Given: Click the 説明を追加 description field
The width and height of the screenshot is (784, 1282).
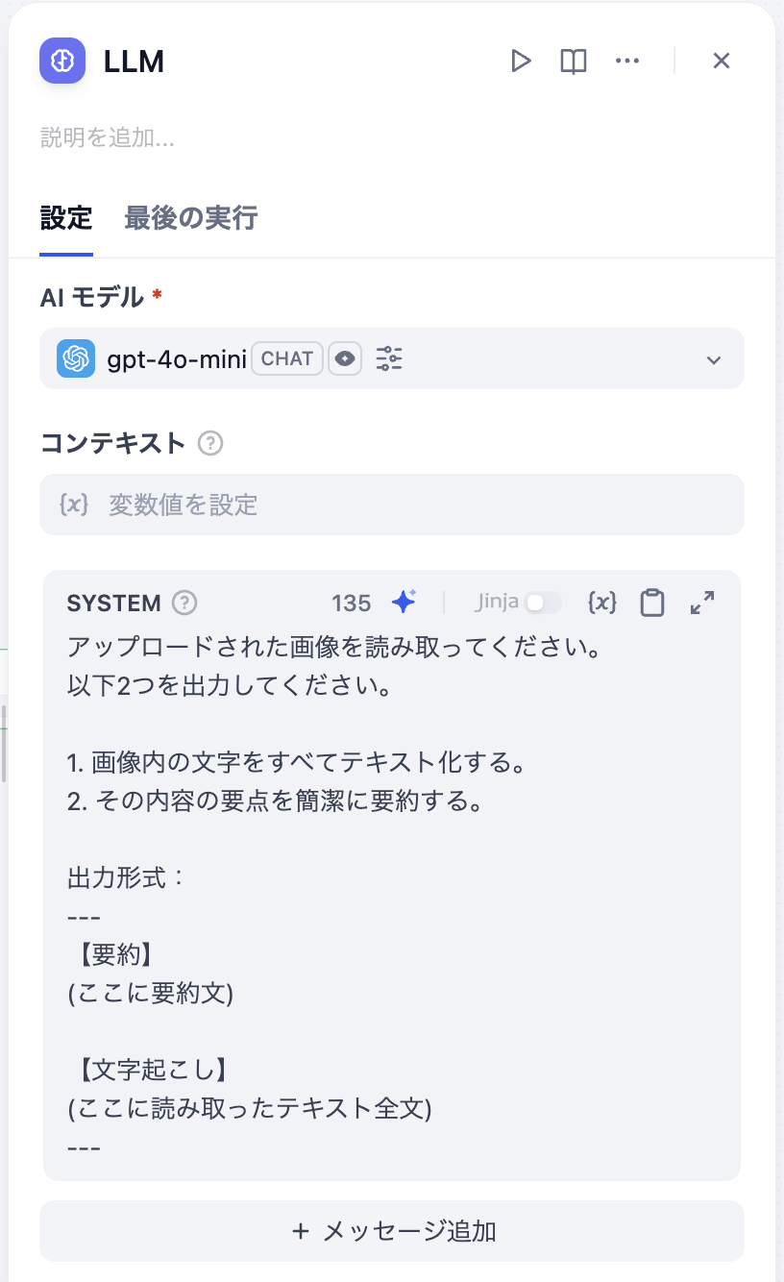Looking at the screenshot, I should [x=108, y=138].
